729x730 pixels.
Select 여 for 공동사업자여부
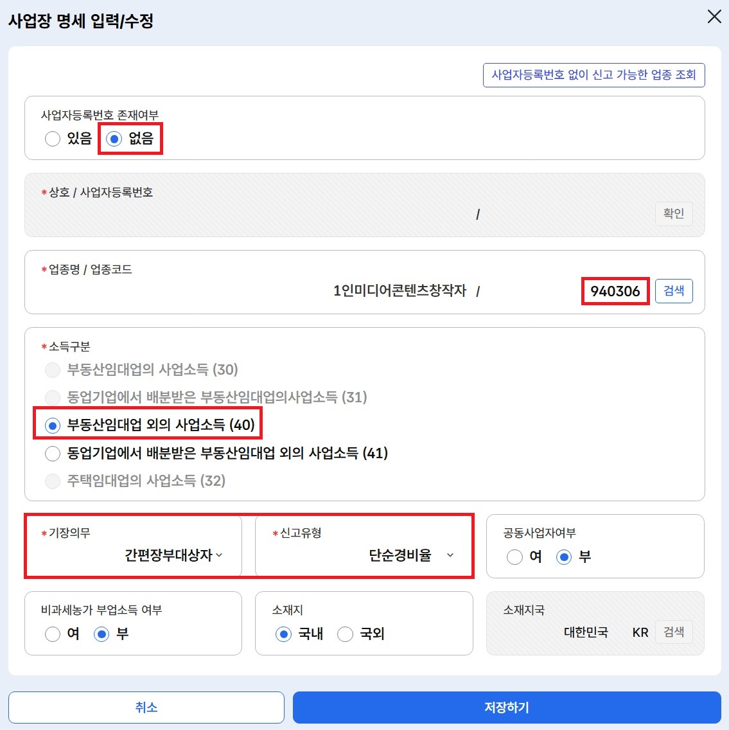tap(514, 556)
